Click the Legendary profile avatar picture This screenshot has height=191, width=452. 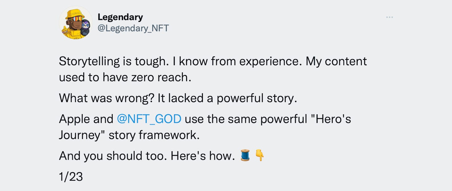click(75, 22)
